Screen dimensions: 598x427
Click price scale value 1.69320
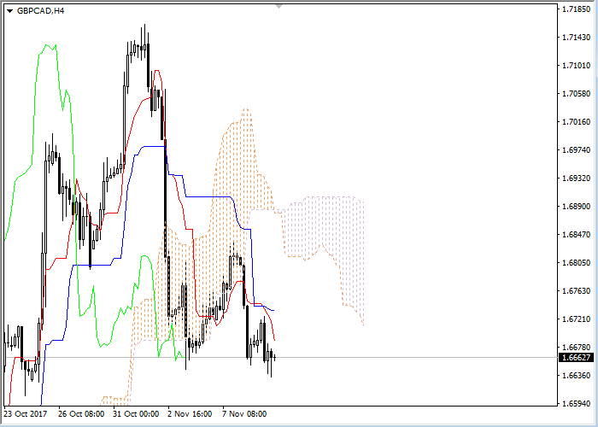pyautogui.click(x=577, y=178)
